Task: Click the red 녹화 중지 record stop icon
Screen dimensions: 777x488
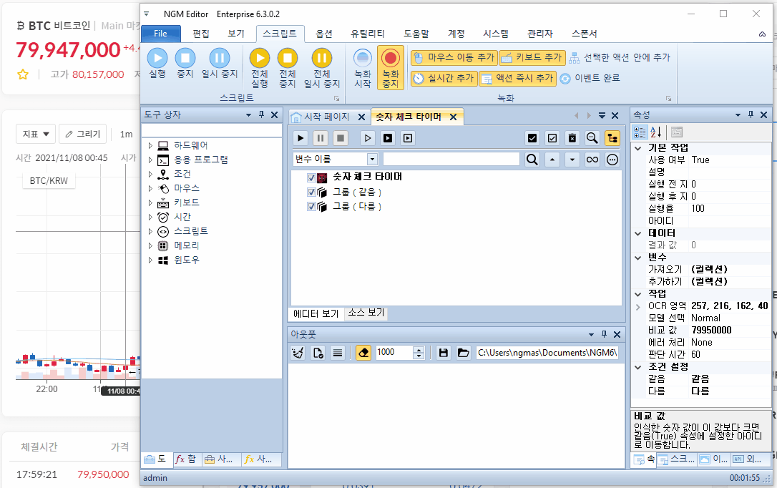Action: 391,59
